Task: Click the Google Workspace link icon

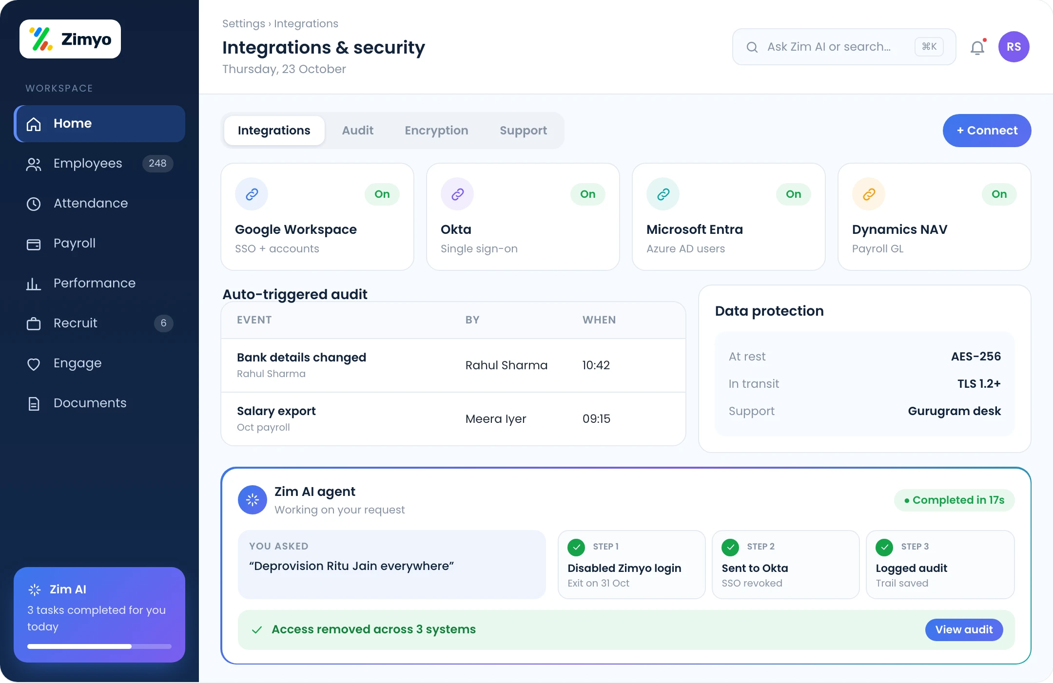Action: [252, 194]
